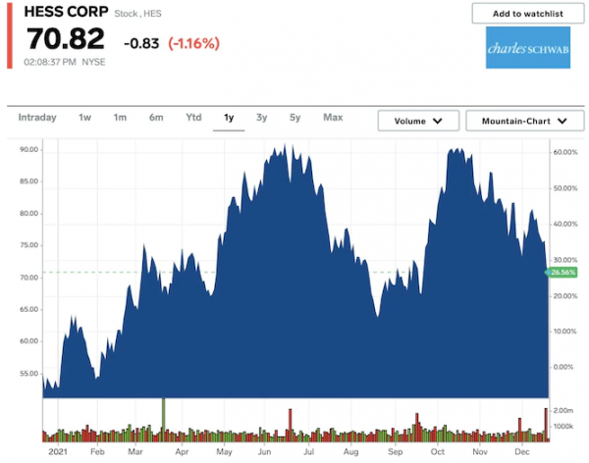Click the HESS CORP stock title

coord(66,15)
